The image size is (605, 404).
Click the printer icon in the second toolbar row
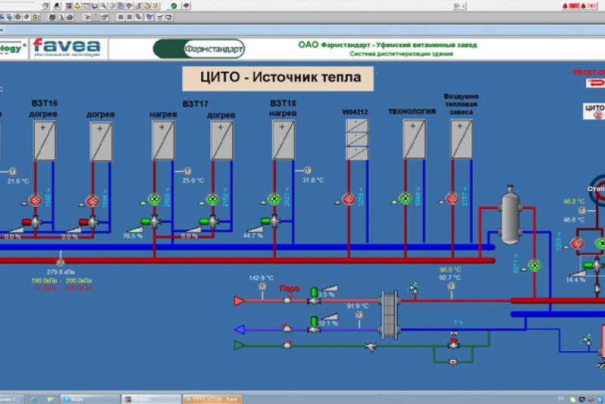click(x=70, y=17)
